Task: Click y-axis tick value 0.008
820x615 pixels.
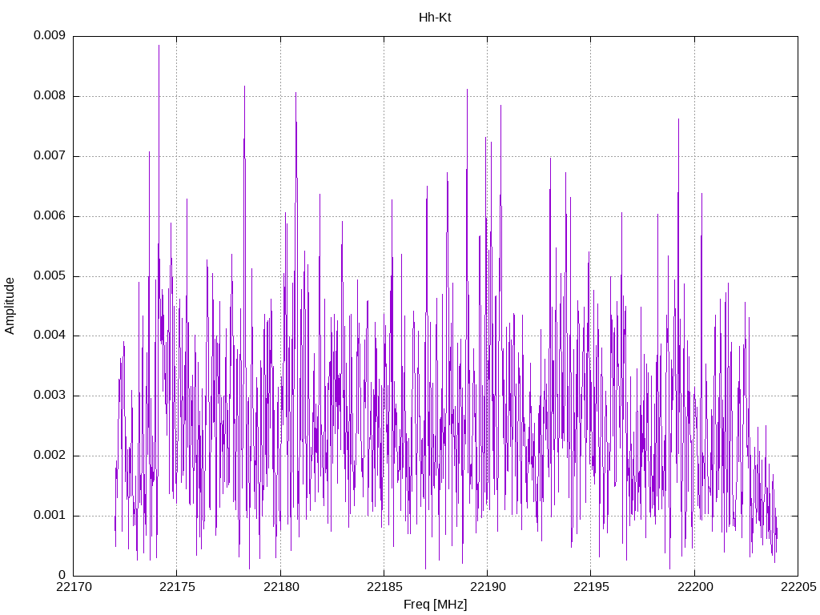Action: point(49,96)
